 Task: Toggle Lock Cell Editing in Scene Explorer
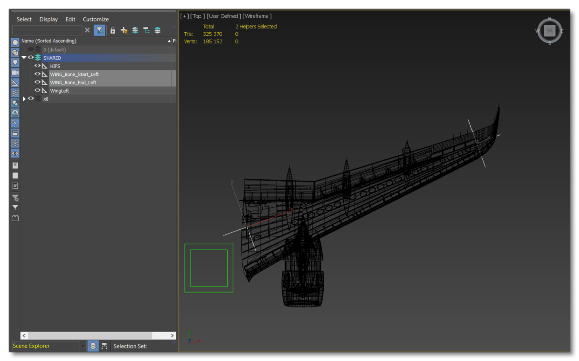[x=113, y=30]
